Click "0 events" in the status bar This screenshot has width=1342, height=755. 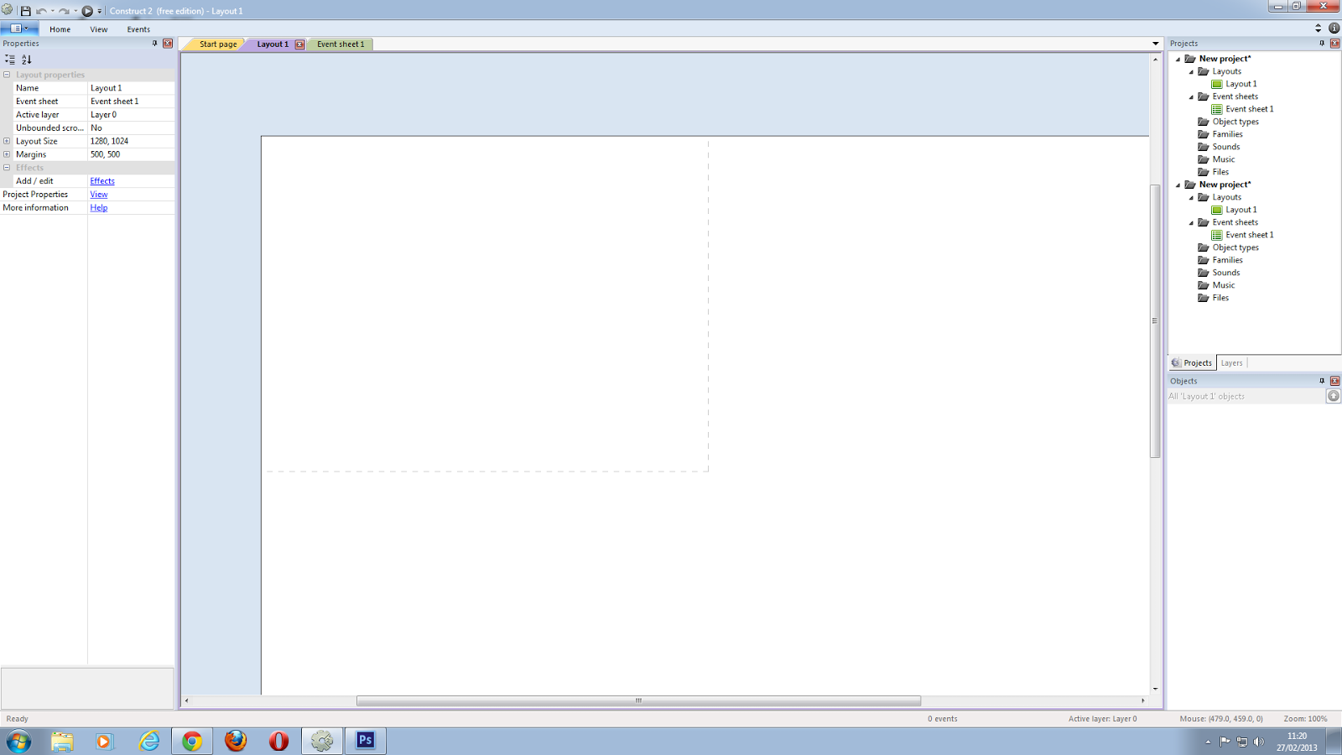[x=942, y=719]
